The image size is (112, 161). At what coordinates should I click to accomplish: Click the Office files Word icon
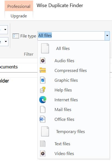tap(43, 119)
